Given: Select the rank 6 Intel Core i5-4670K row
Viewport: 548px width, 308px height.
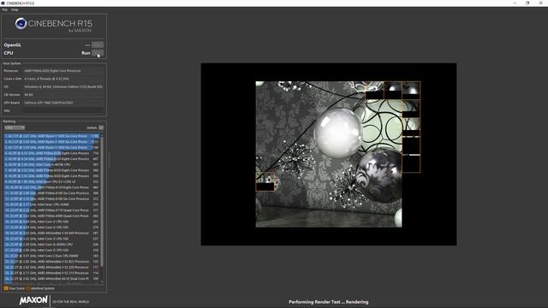Looking at the screenshot, I should (51, 164).
